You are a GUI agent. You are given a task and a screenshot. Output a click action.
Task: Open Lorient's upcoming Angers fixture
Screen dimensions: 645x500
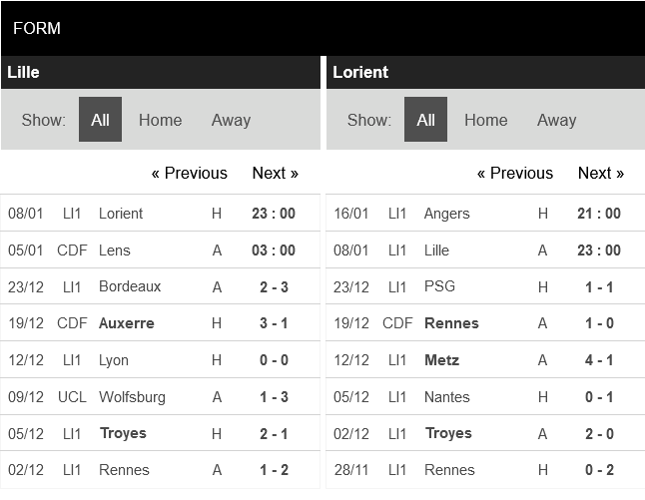[x=446, y=214]
